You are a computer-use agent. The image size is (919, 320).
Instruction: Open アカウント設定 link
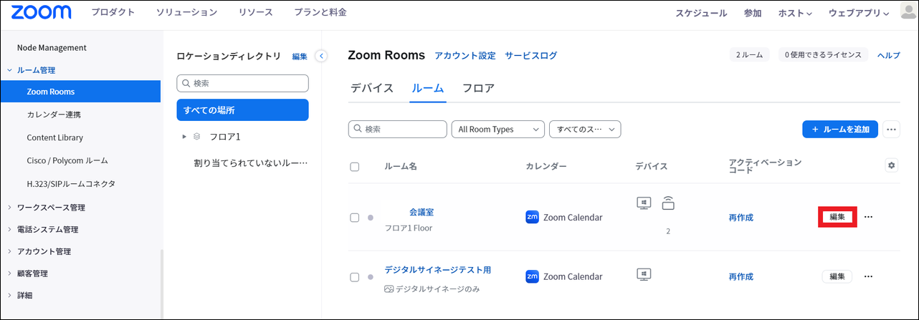pos(465,56)
